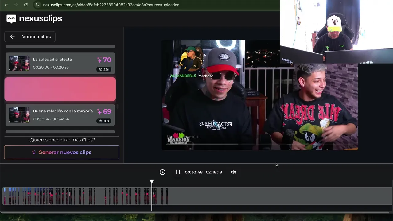Click the 30s duration badge
Image resolution: width=393 pixels, height=221 pixels.
tap(104, 121)
